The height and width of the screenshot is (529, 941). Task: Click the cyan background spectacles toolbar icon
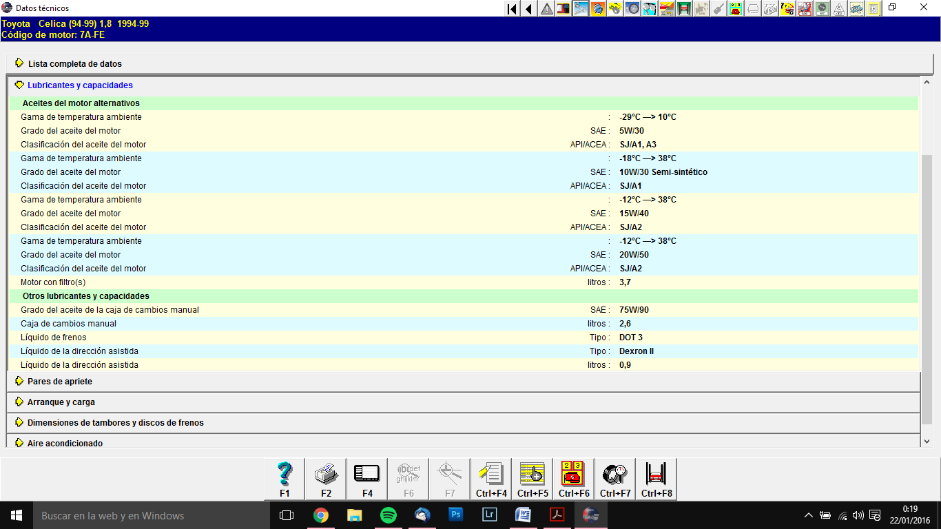[x=650, y=9]
